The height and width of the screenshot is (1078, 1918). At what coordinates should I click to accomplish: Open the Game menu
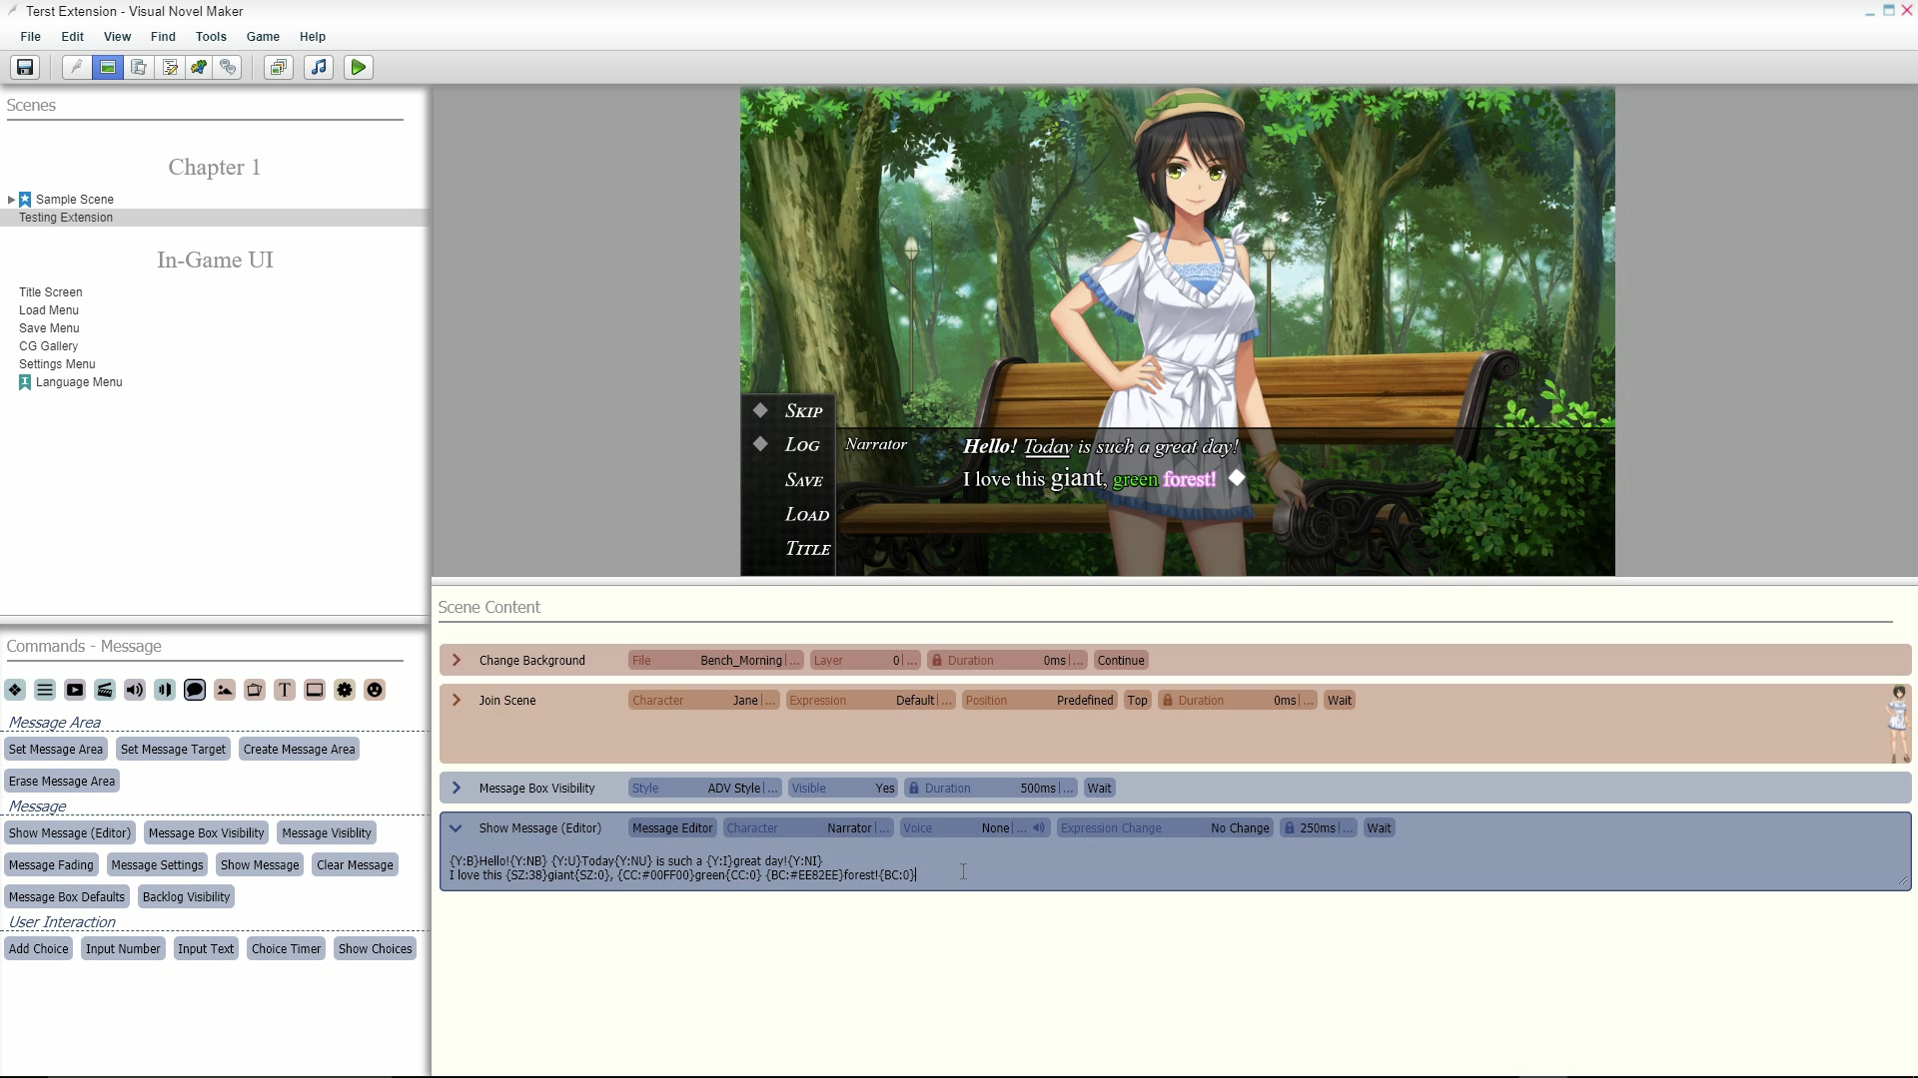[263, 36]
